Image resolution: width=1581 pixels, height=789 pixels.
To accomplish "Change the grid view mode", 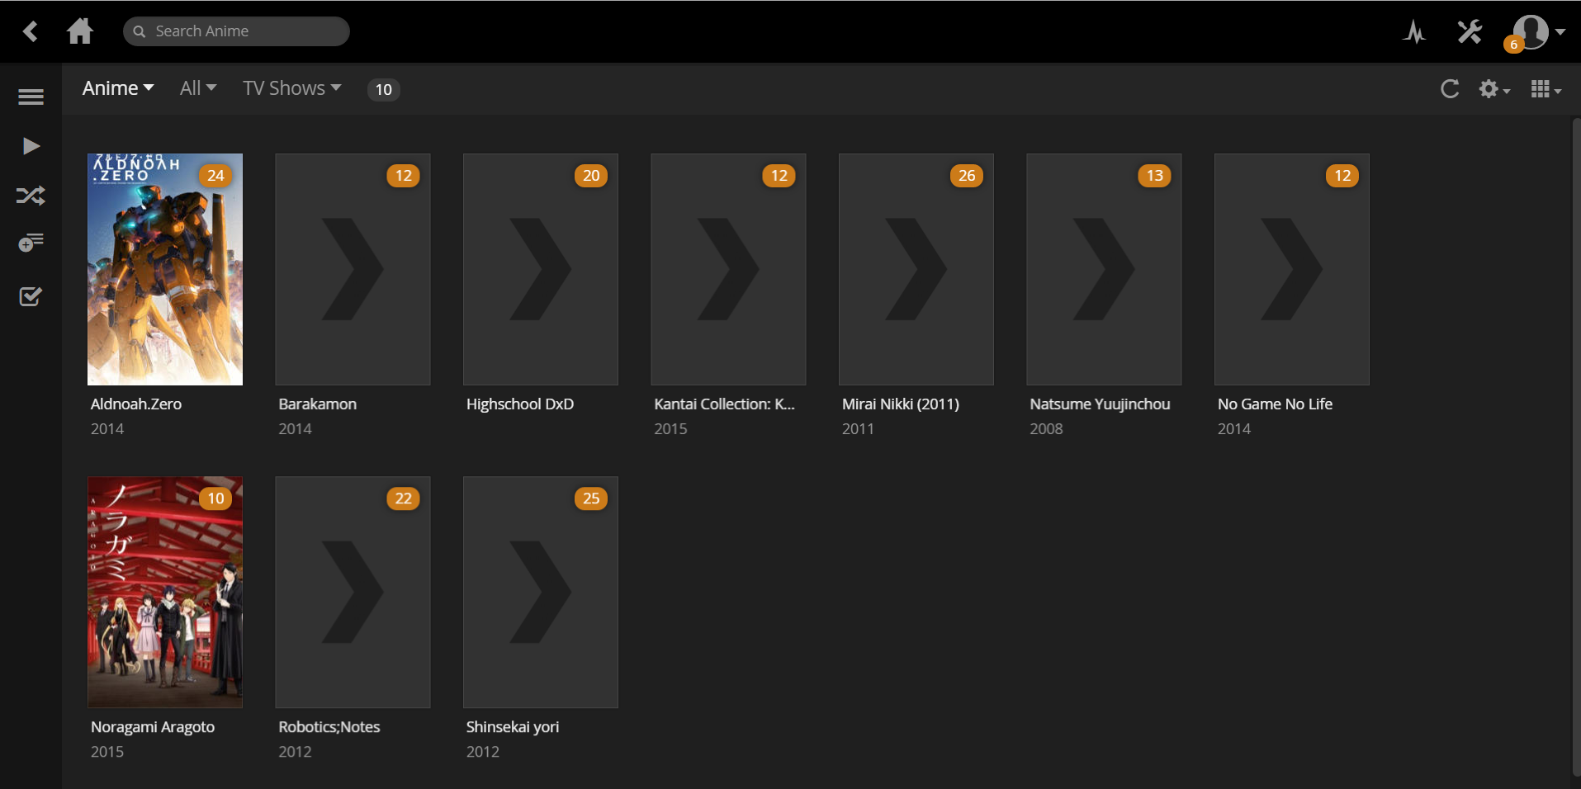I will pyautogui.click(x=1545, y=89).
